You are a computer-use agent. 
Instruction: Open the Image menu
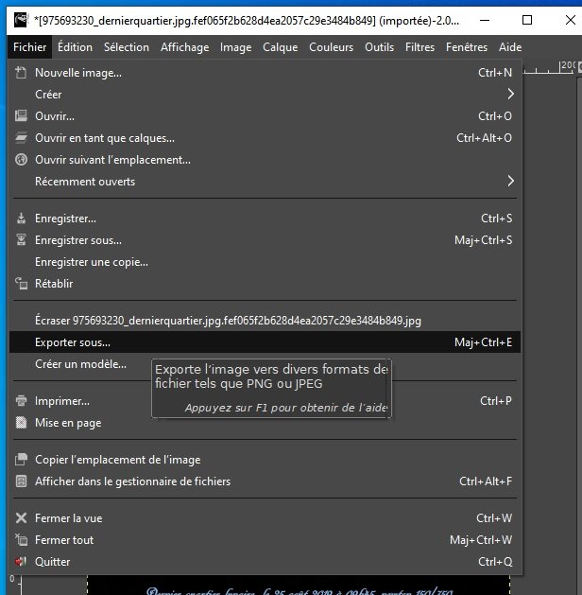pyautogui.click(x=235, y=47)
